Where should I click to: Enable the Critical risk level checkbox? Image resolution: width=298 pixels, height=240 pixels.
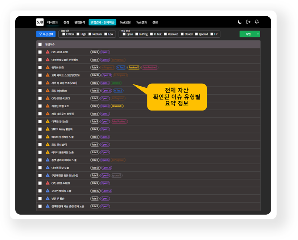pyautogui.click(x=64, y=34)
